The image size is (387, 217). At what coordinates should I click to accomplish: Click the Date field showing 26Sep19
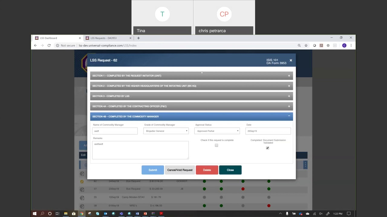(x=268, y=131)
